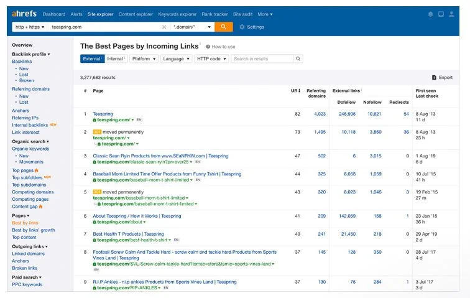
Task: Click the flame icon next to Content gap
Action: (40, 207)
